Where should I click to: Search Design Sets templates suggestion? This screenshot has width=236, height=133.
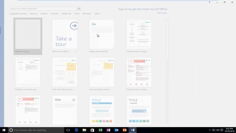[66, 14]
